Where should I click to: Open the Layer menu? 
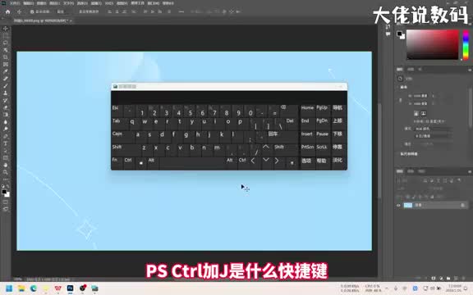point(54,3)
